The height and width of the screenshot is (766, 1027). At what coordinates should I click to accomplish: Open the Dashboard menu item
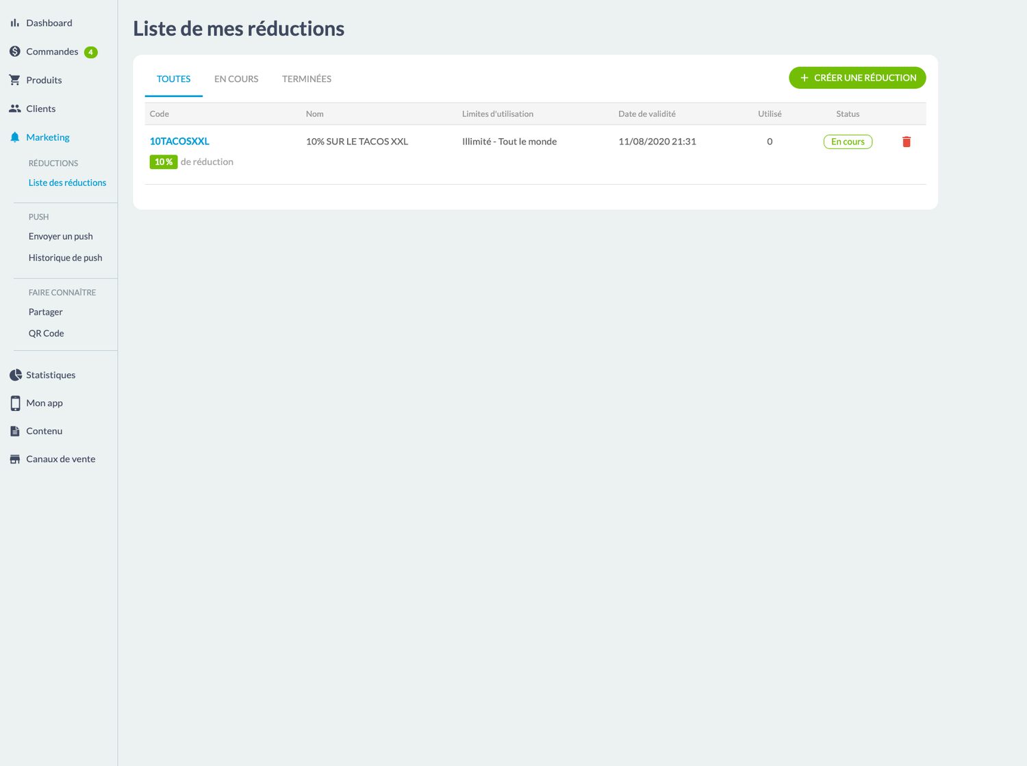pos(49,23)
